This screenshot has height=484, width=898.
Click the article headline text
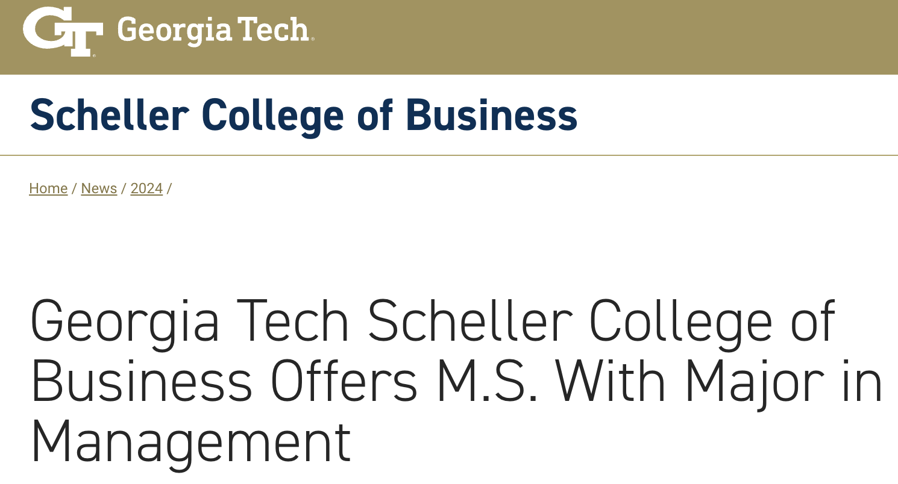click(456, 382)
